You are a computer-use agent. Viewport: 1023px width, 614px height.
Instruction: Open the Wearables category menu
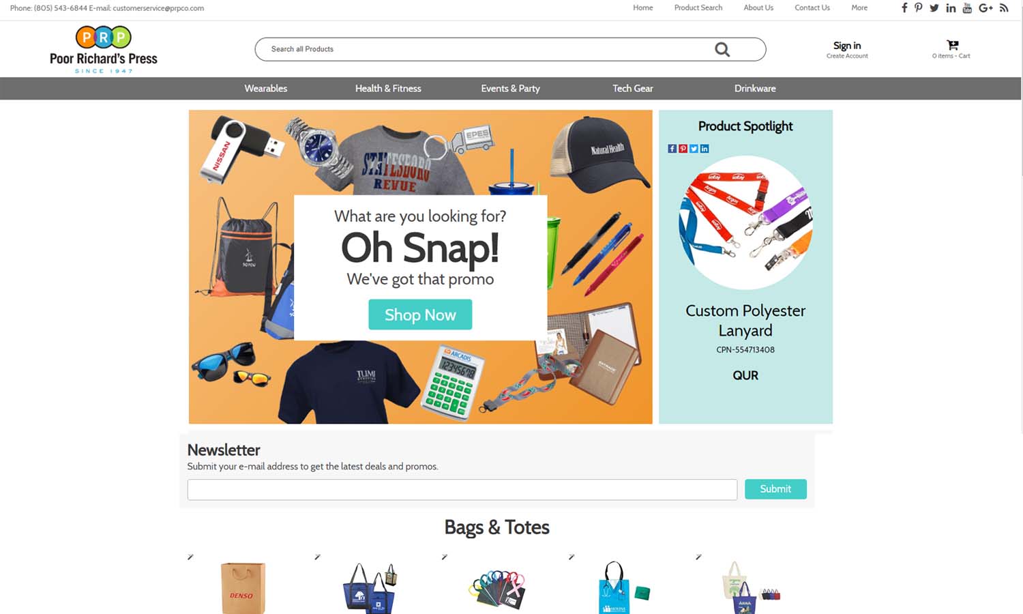pyautogui.click(x=266, y=89)
